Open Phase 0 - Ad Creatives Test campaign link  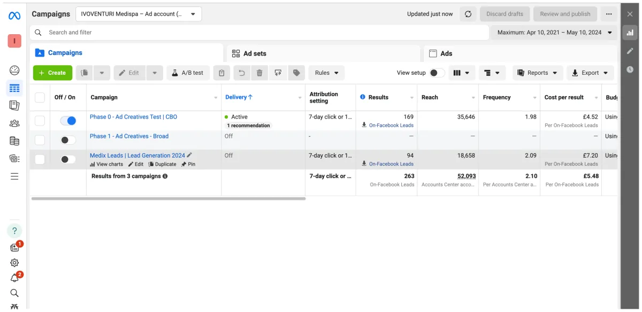coord(133,116)
